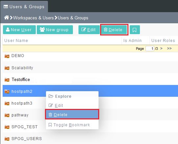The width and height of the screenshot is (178, 144).
Task: Click Testoffice folder icon
Action: [7, 80]
